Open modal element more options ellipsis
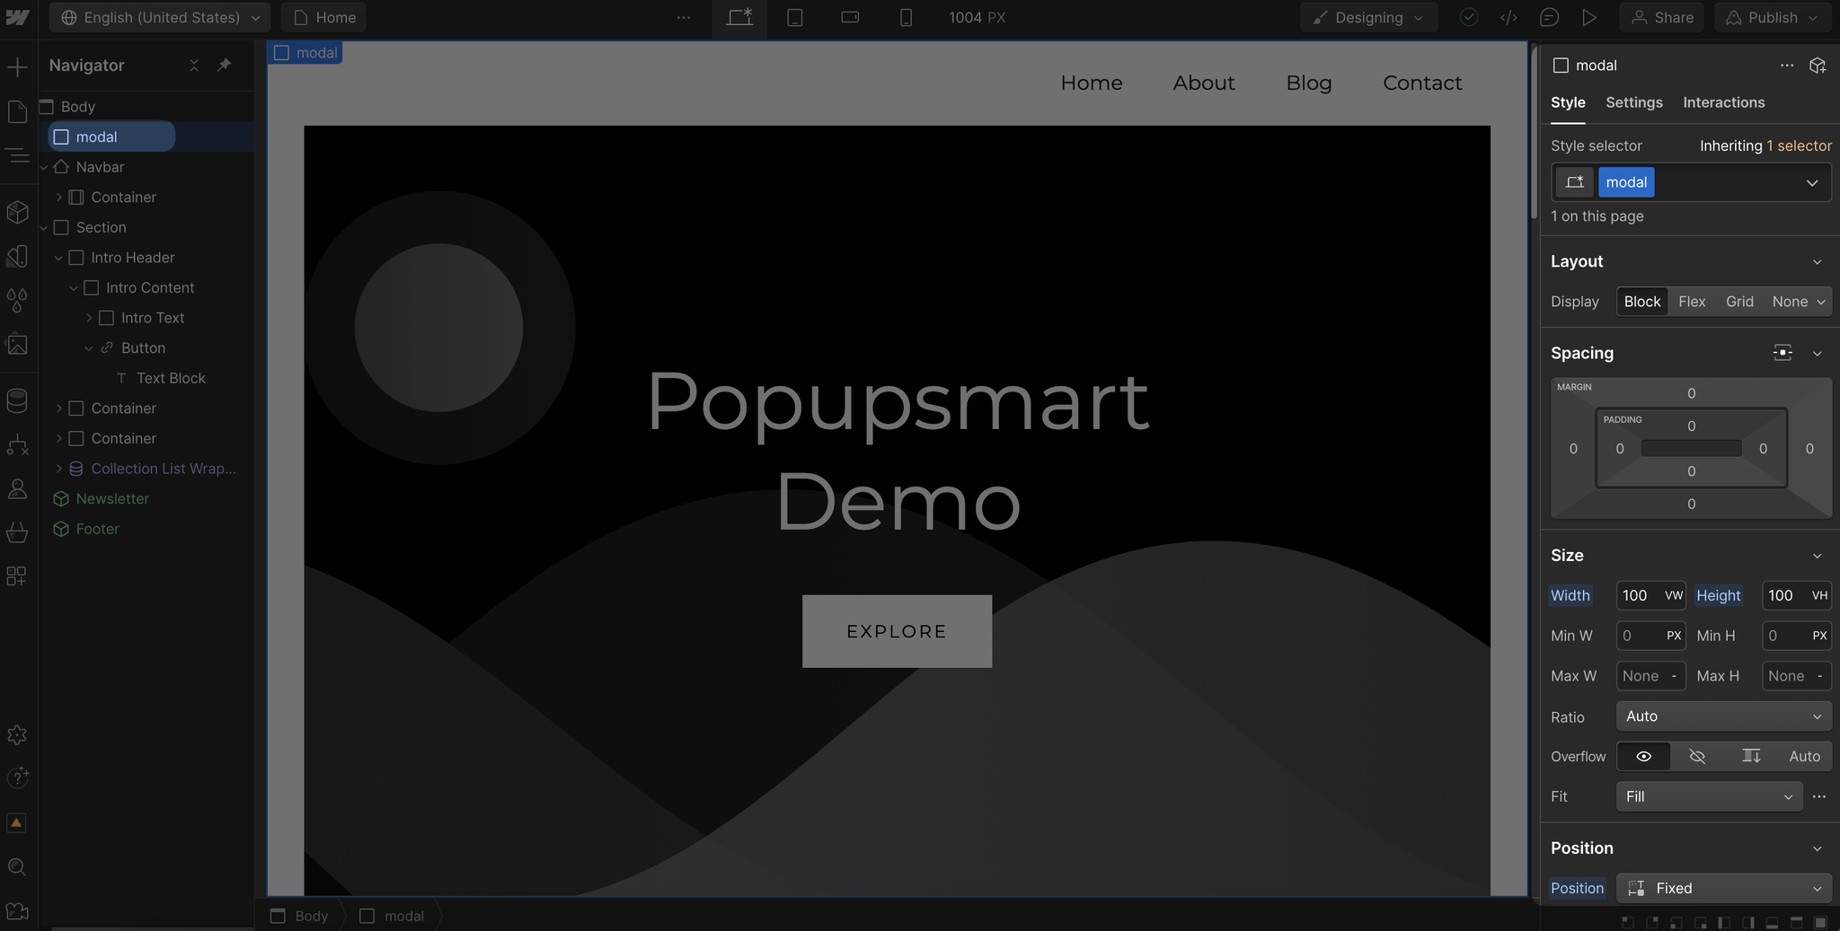The height and width of the screenshot is (931, 1840). pyautogui.click(x=1787, y=66)
